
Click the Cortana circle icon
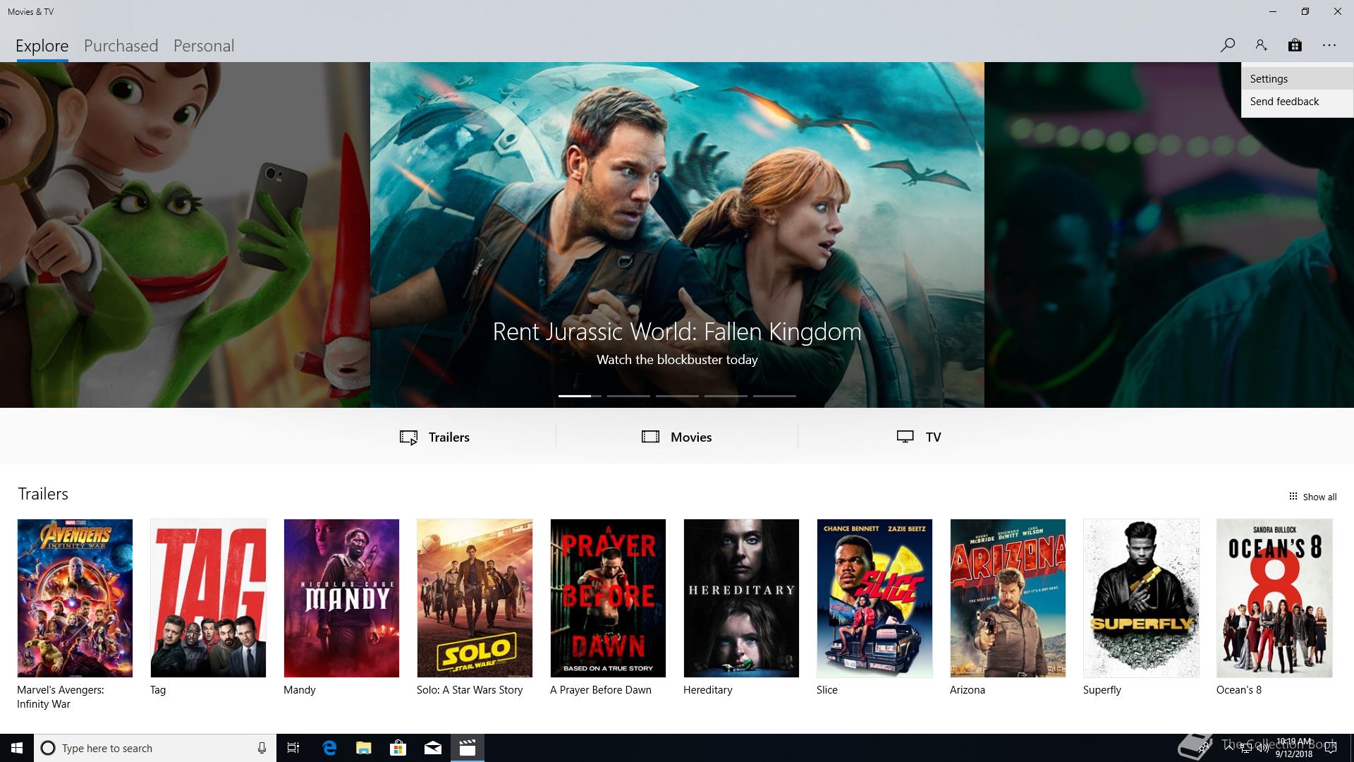pos(48,748)
